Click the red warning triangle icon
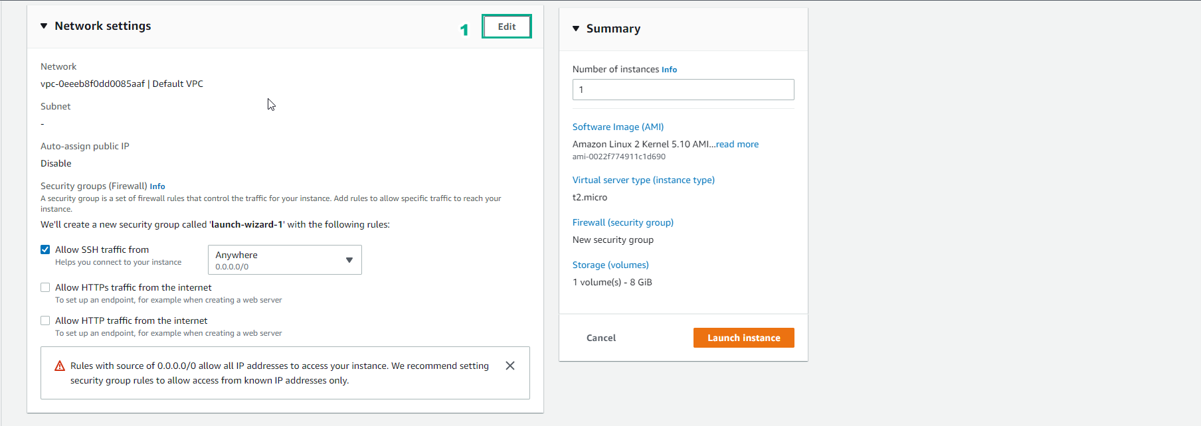Viewport: 1201px width, 426px height. point(60,366)
